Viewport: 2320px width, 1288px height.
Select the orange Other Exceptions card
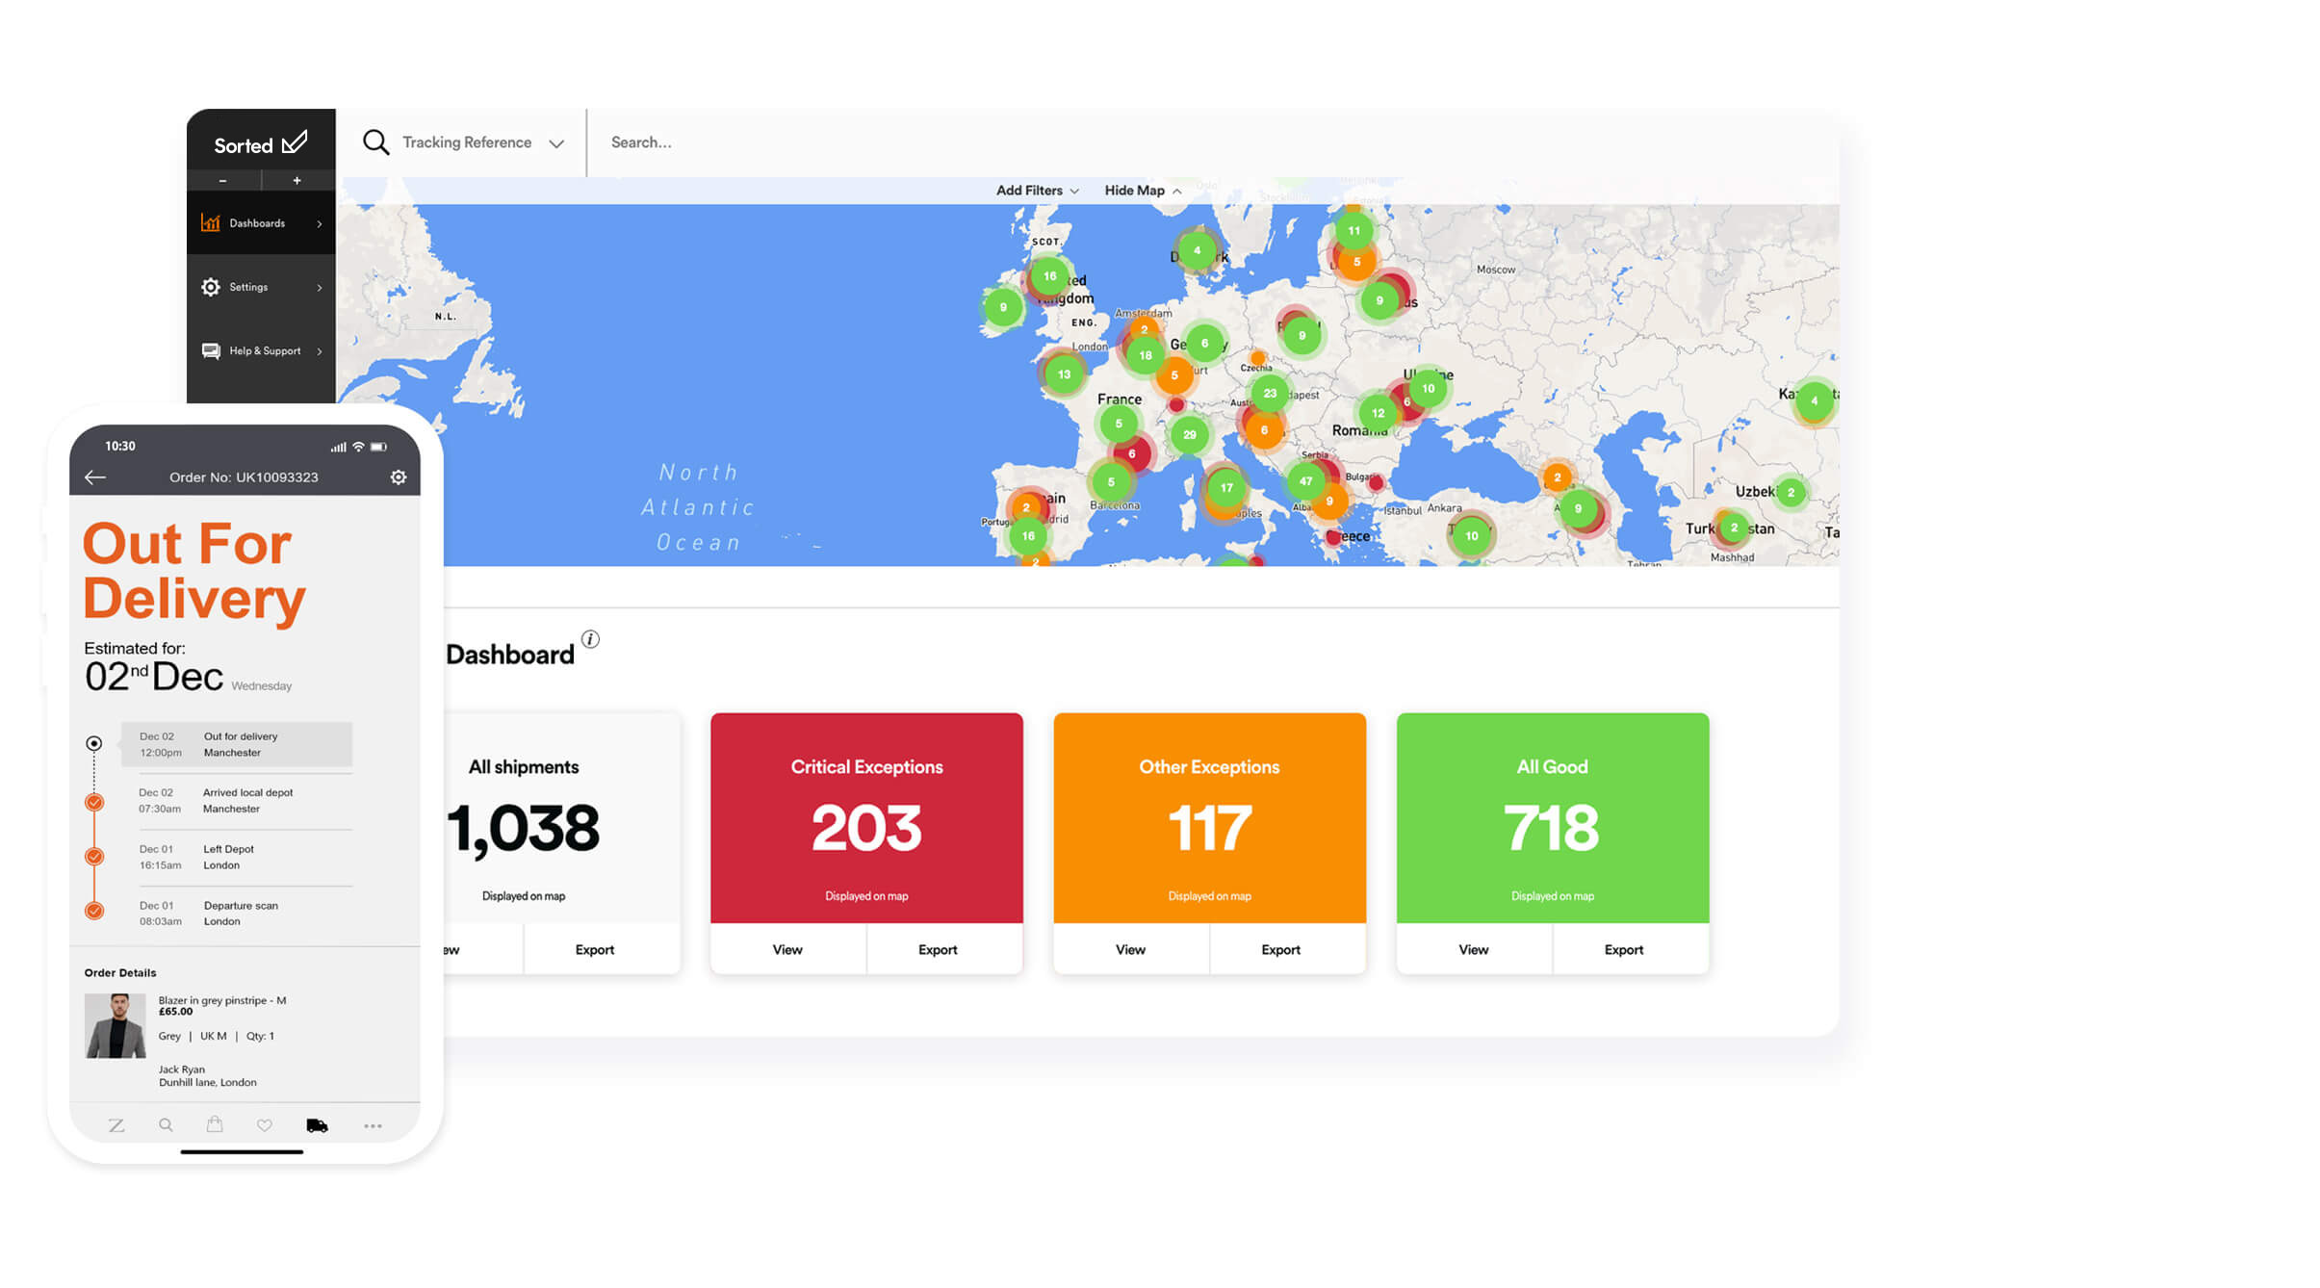1210,818
